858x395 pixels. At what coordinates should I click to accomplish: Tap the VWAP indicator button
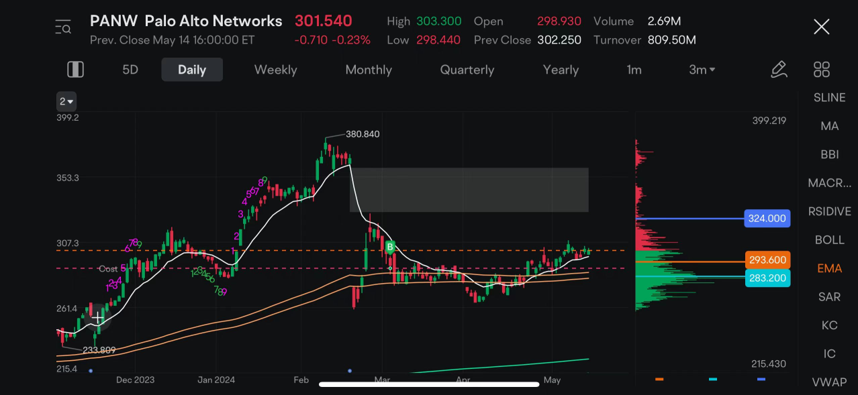[829, 382]
